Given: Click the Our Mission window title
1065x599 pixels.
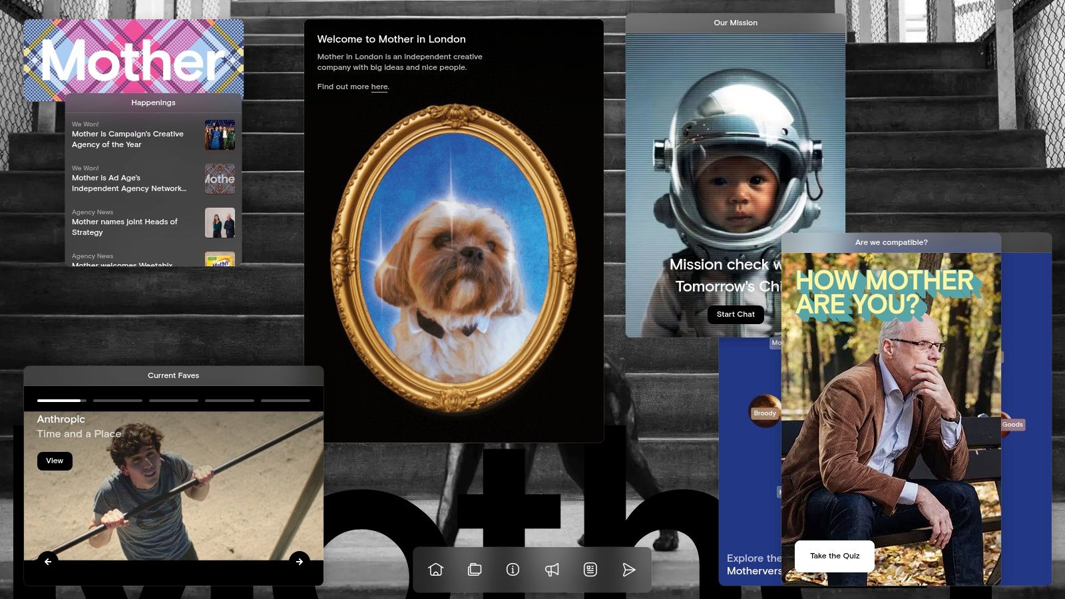Looking at the screenshot, I should tap(736, 23).
